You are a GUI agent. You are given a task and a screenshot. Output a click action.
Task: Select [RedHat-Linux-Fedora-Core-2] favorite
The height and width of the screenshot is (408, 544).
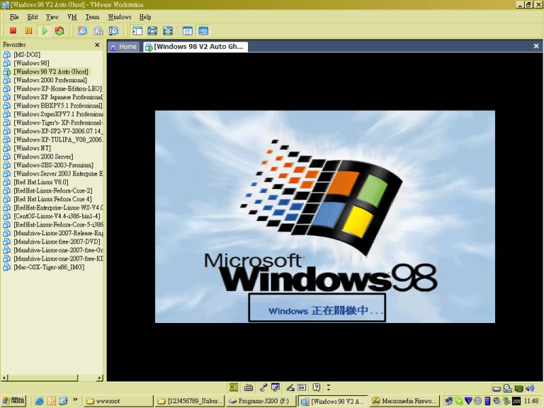[x=53, y=190]
